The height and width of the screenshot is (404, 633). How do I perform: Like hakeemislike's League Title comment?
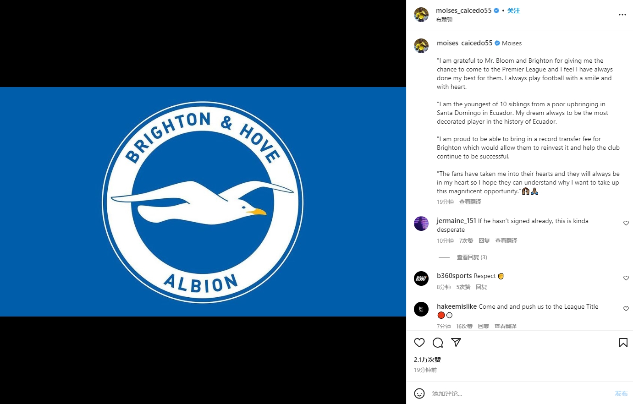pyautogui.click(x=626, y=309)
